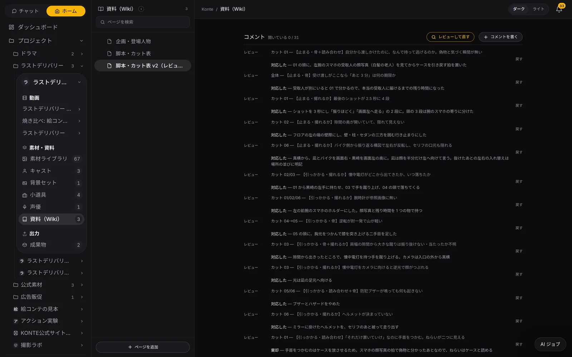Image resolution: width=572 pixels, height=357 pixels.
Task: Switch to チャット mode
Action: click(x=25, y=11)
